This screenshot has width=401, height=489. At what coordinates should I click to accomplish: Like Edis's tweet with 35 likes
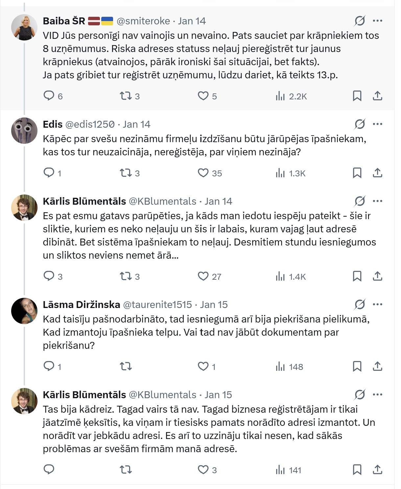pyautogui.click(x=203, y=173)
